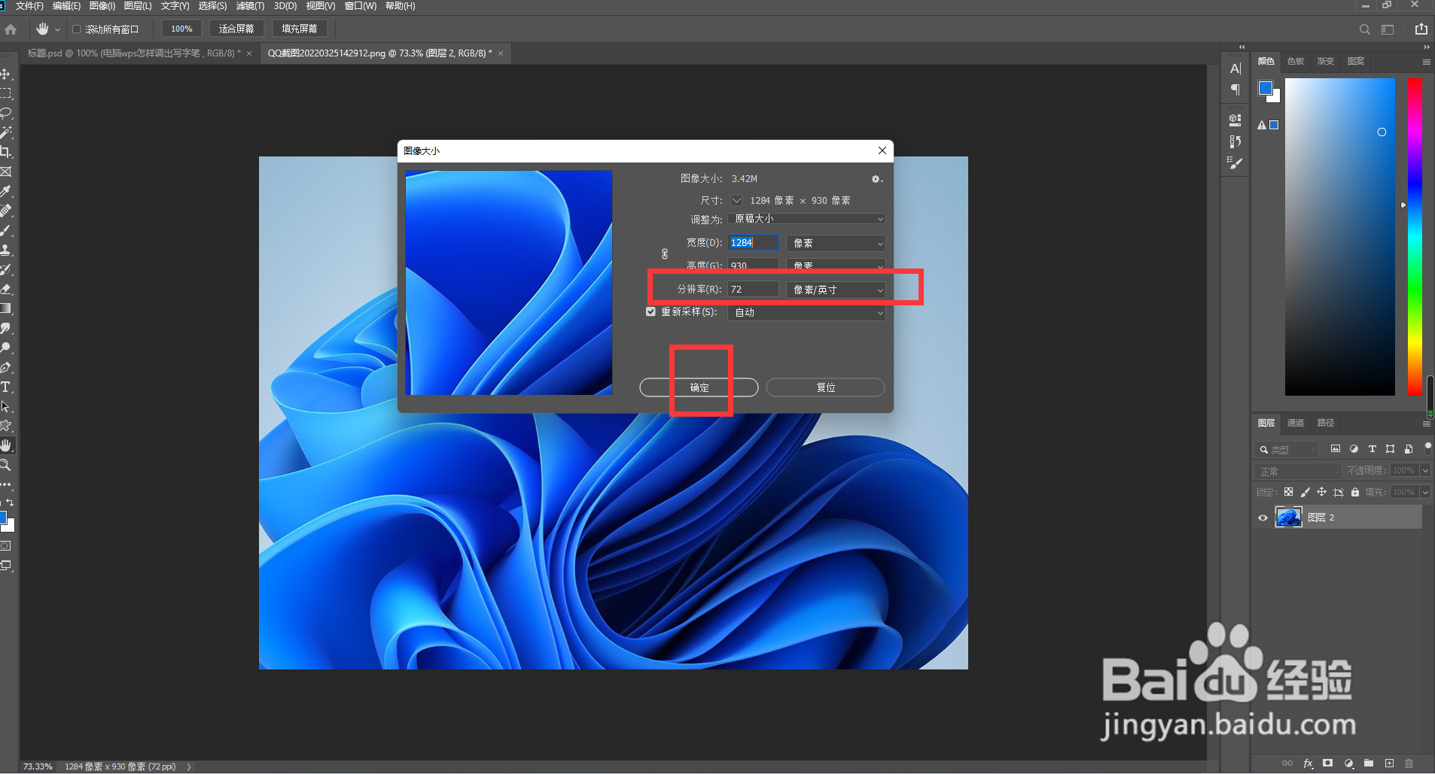
Task: Select the Magic Wand tool
Action: click(6, 132)
